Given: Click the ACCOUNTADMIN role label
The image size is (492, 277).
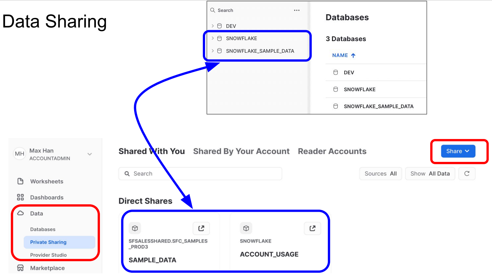Looking at the screenshot, I should click(x=50, y=158).
